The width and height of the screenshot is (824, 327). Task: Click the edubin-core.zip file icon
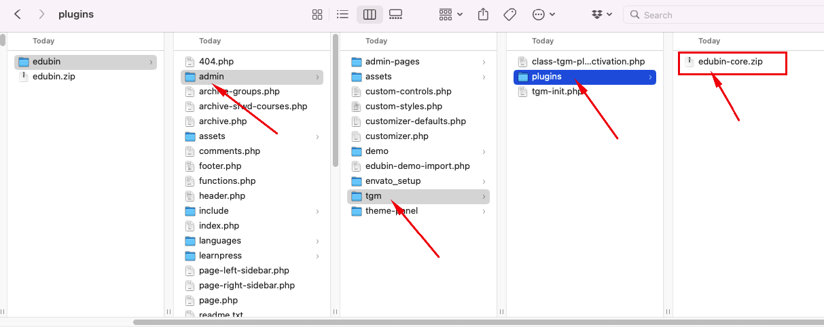[x=690, y=62]
